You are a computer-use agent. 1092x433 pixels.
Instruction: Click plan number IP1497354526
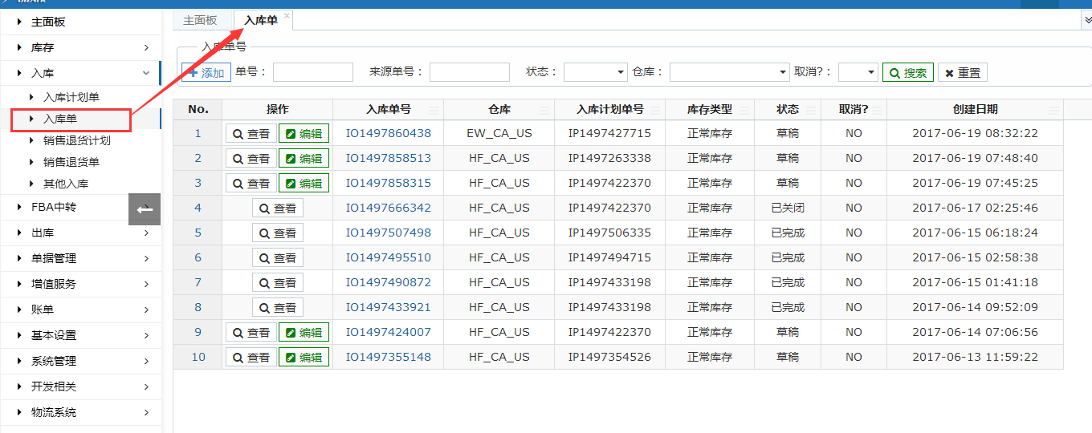[x=609, y=357]
